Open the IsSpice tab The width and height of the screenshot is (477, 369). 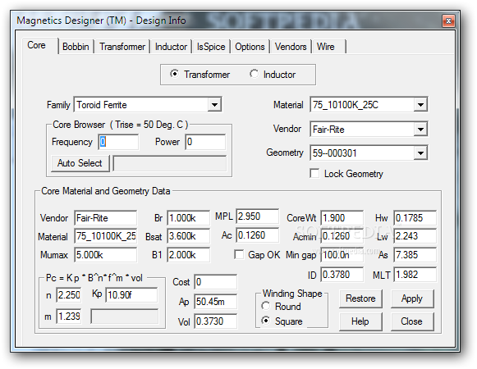211,47
